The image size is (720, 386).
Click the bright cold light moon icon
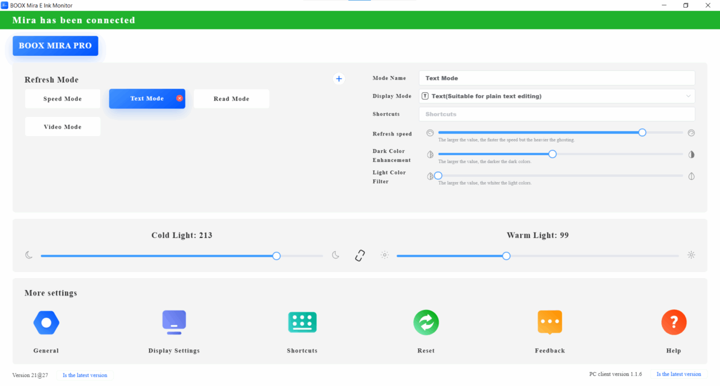336,255
